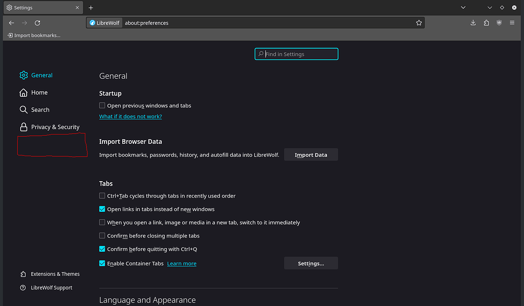Reload the current page

click(x=37, y=23)
